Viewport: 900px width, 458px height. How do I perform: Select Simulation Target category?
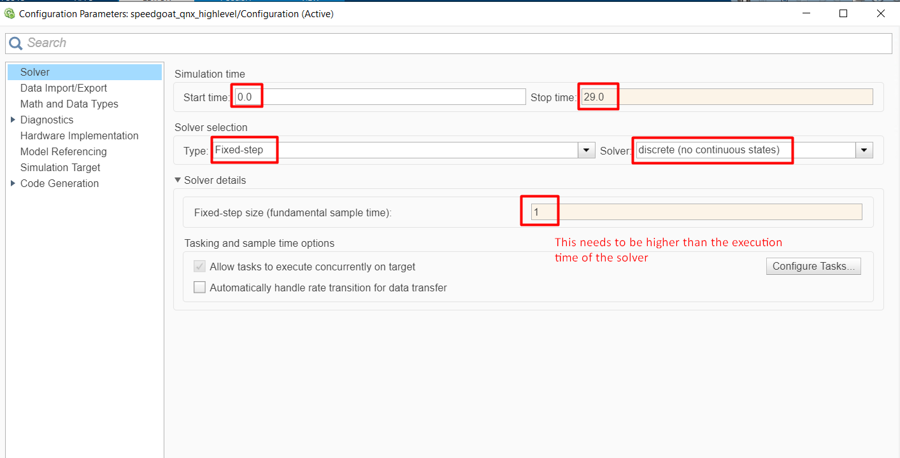(x=60, y=167)
